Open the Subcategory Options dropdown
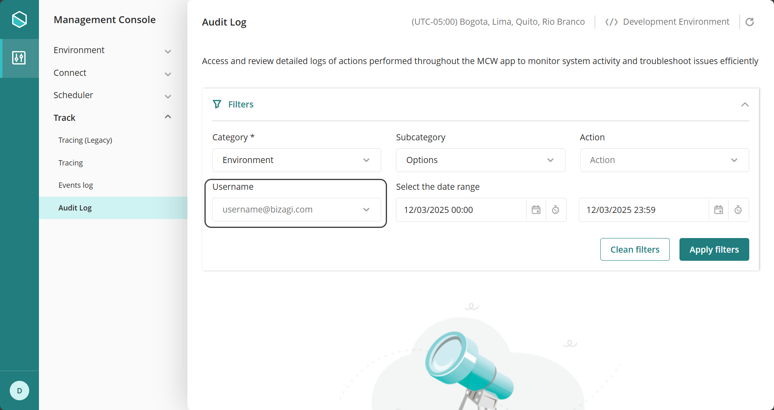This screenshot has height=410, width=774. tap(480, 160)
